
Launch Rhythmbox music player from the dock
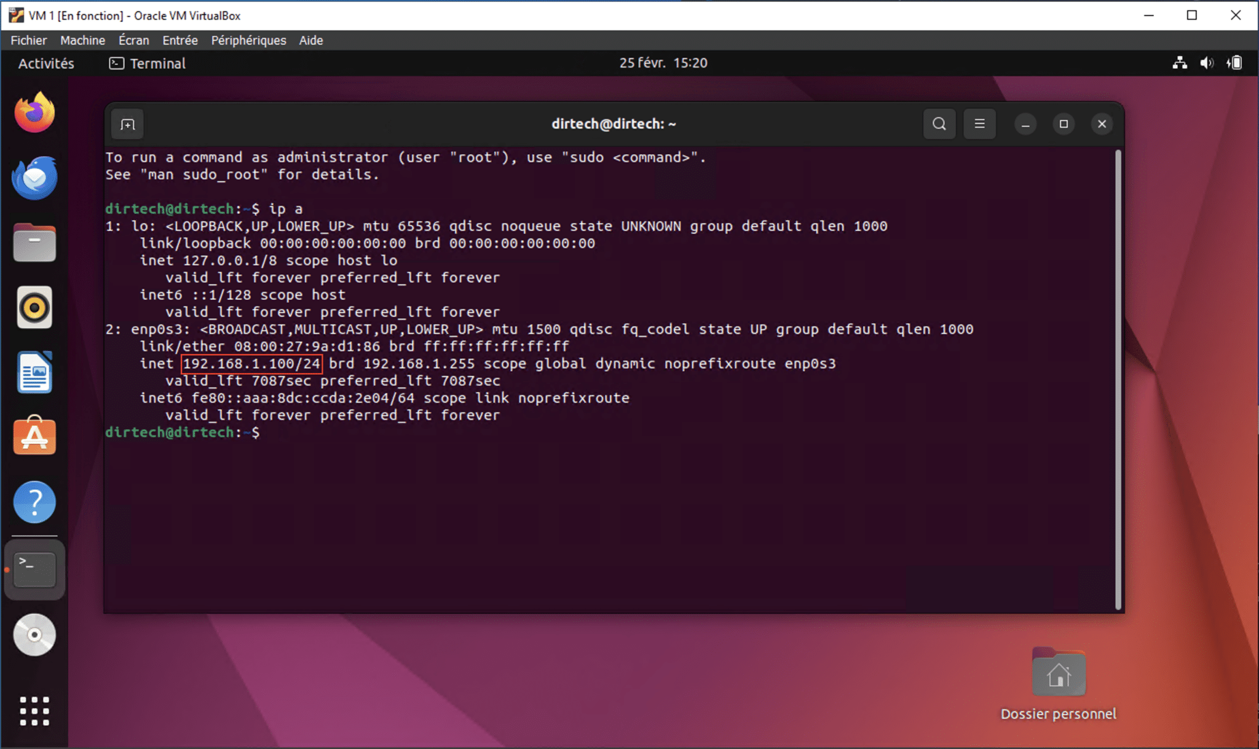pos(34,307)
